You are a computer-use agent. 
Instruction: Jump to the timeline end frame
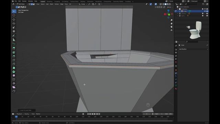[99, 114]
